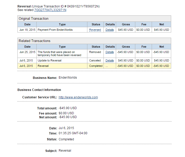Click the Subject value Reversal
This screenshot has height=157, width=185.
(x=65, y=151)
